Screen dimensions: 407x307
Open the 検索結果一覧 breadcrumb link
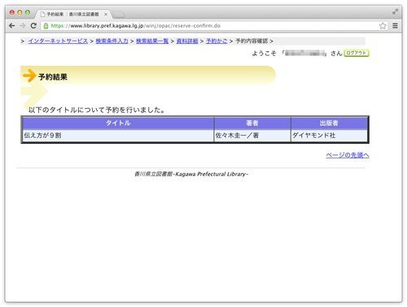[x=152, y=41]
